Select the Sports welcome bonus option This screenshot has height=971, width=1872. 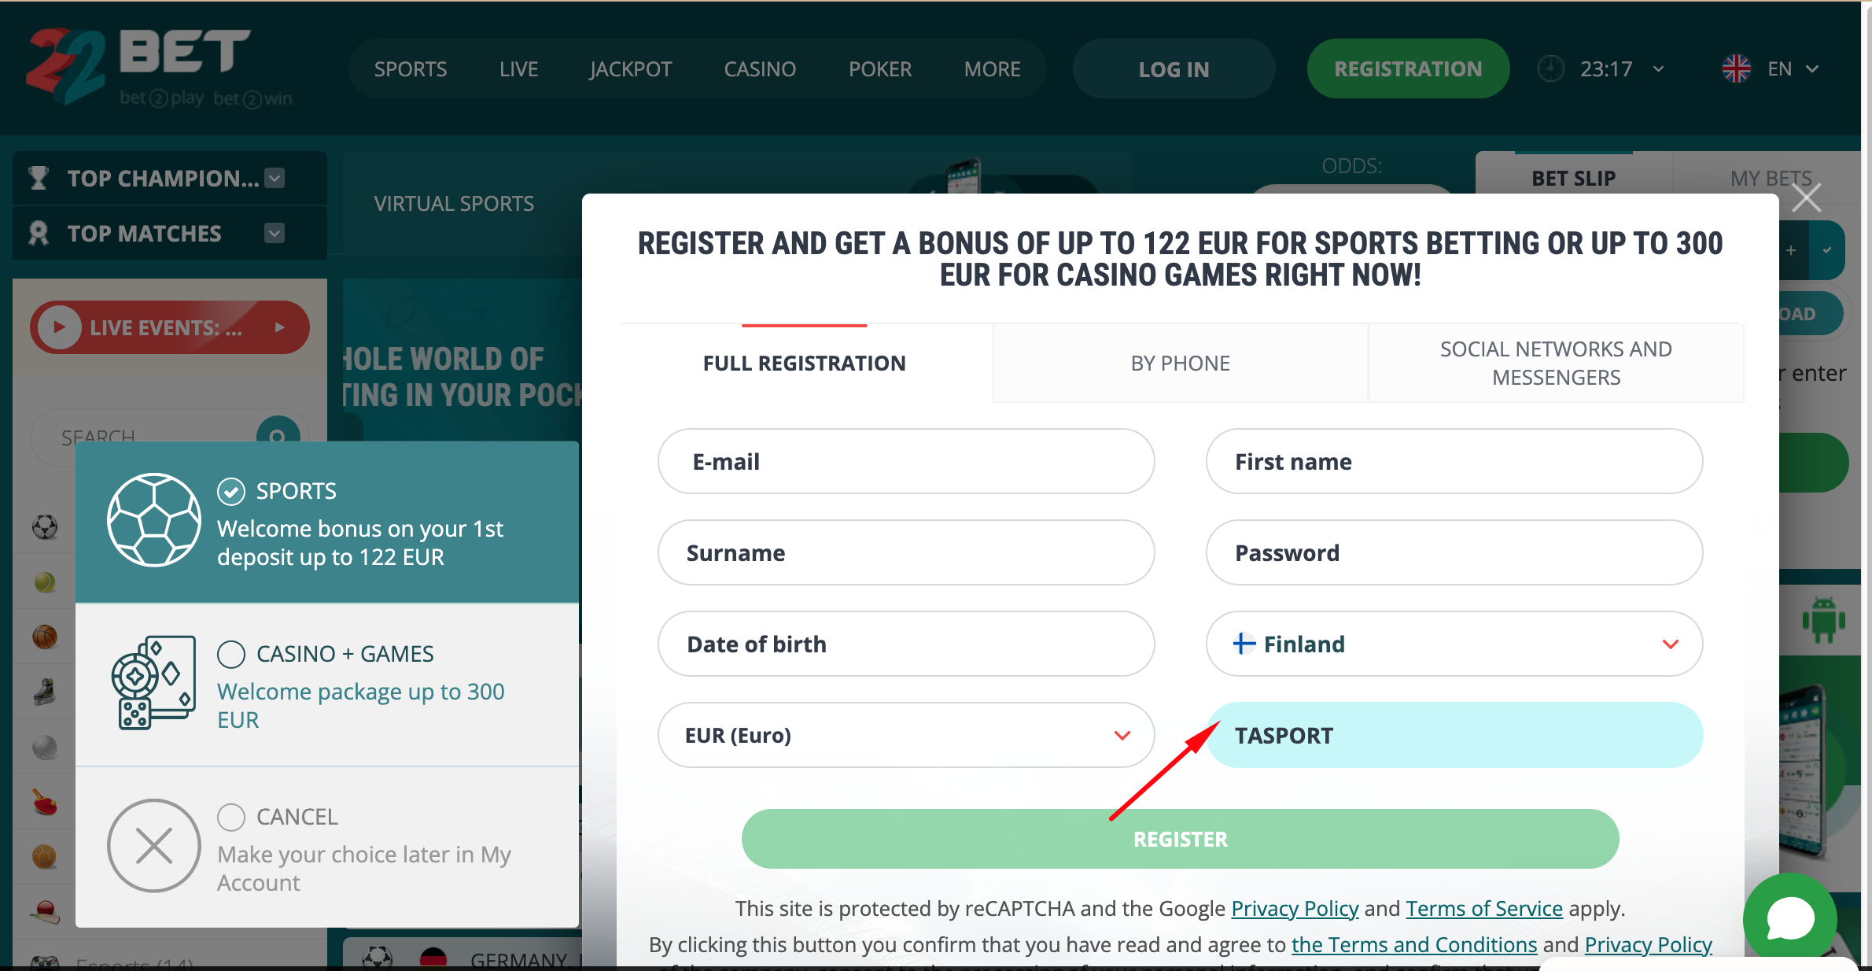tap(231, 491)
